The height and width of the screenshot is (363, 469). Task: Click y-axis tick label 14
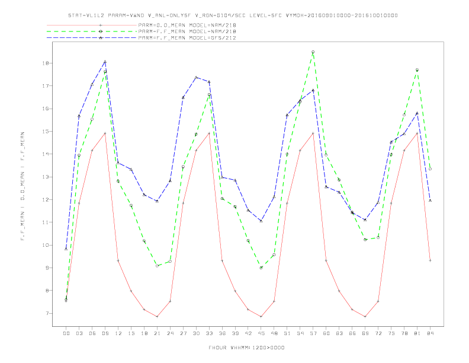(46, 154)
